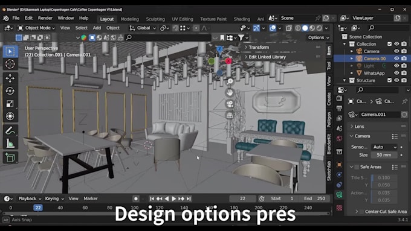Choose the Rotate tool

pyautogui.click(x=10, y=91)
